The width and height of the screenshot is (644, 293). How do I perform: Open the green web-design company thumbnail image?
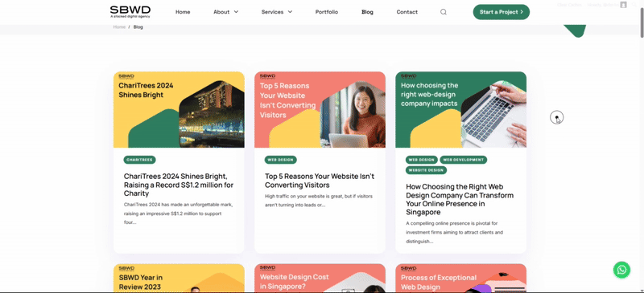[x=460, y=109]
